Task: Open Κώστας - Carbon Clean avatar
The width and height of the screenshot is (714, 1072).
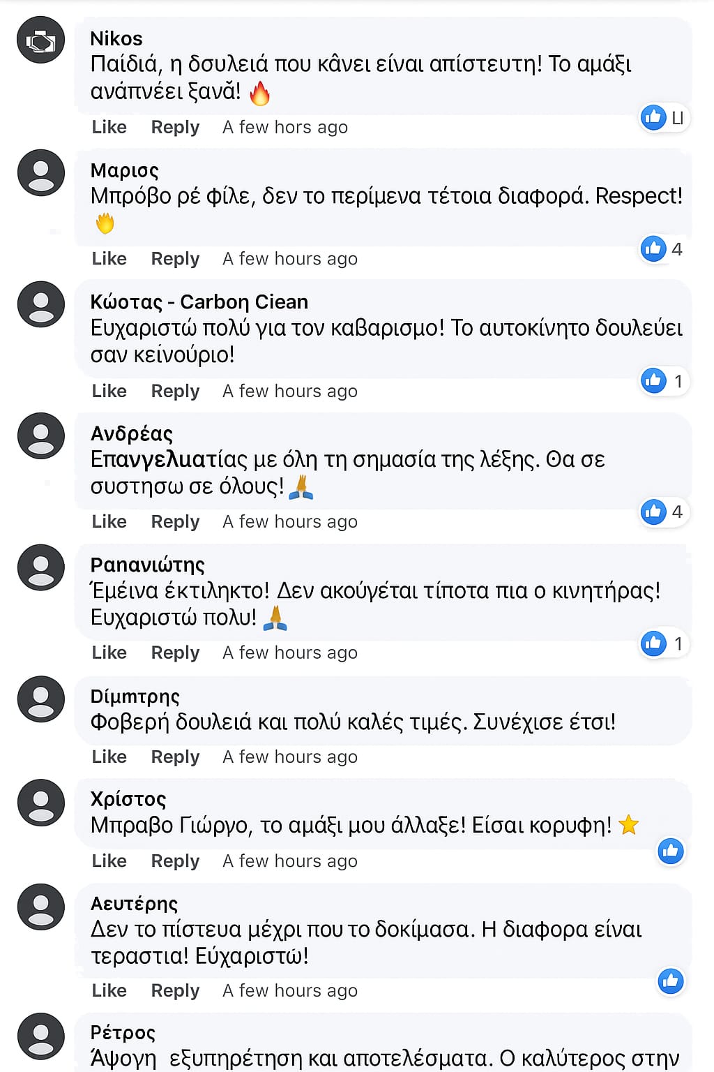Action: tap(41, 304)
